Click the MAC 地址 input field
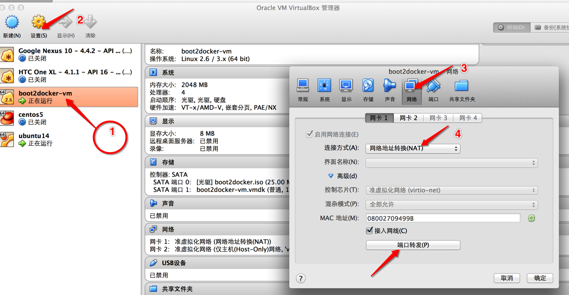Screen dimensions: 569x295 click(443, 218)
